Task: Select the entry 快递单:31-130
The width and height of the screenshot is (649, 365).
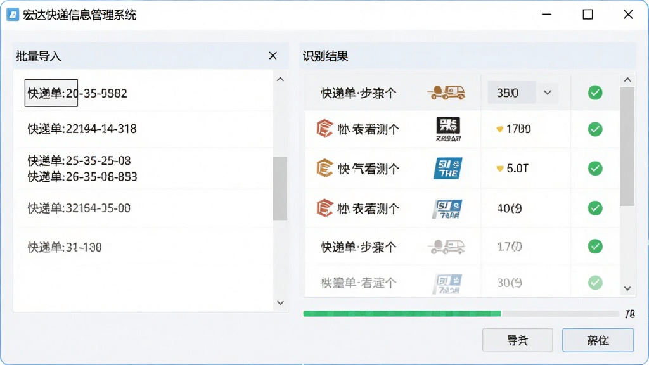Action: [x=65, y=247]
